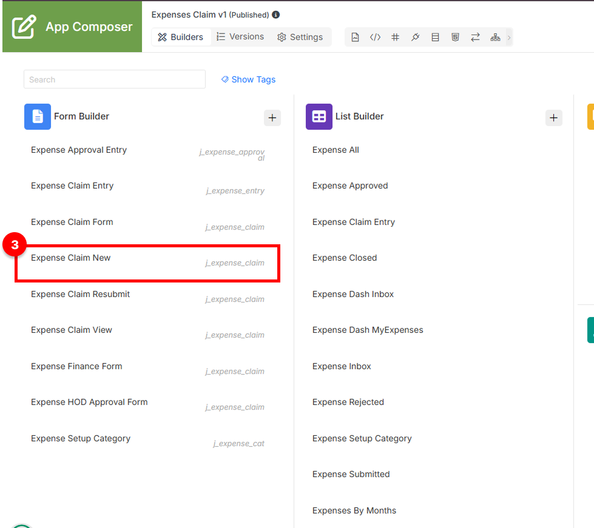
Task: Open the info icon next to Published
Action: (x=276, y=15)
